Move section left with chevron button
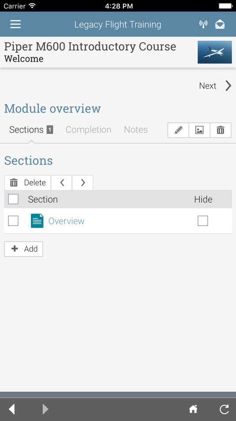 (61, 183)
